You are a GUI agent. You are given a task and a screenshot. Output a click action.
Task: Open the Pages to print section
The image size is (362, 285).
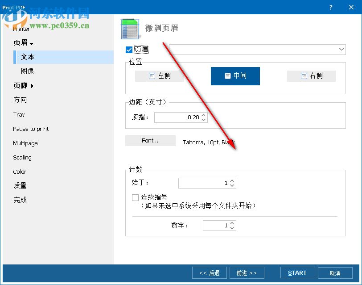coord(30,129)
